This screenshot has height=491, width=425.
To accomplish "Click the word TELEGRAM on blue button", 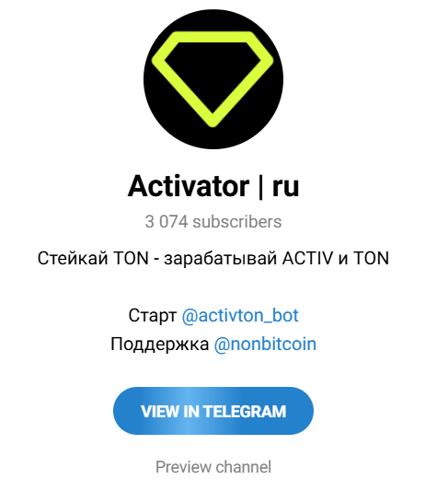I will pos(245,411).
